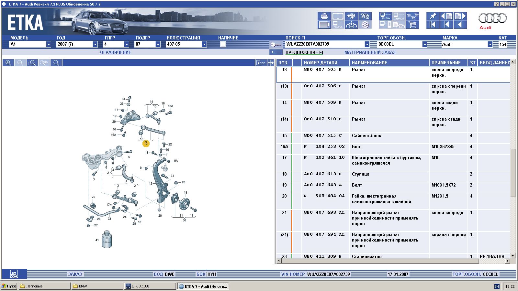Switch to ETK 3.1.00 taskbar window
The width and height of the screenshot is (518, 291).
pyautogui.click(x=150, y=286)
